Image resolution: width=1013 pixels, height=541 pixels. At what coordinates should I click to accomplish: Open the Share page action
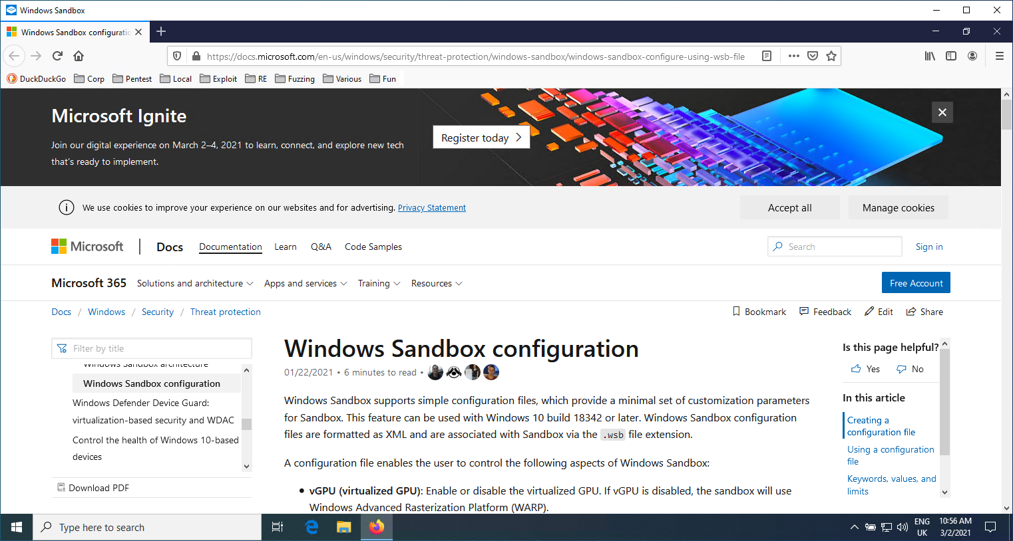click(x=924, y=312)
